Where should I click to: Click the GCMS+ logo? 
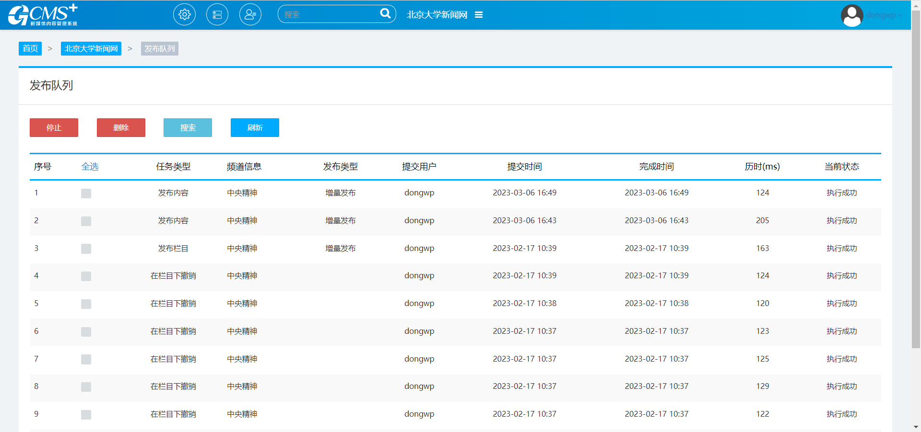point(43,15)
